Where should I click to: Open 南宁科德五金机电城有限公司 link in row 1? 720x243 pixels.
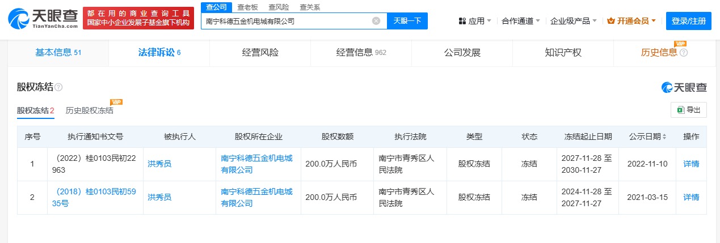(x=257, y=164)
